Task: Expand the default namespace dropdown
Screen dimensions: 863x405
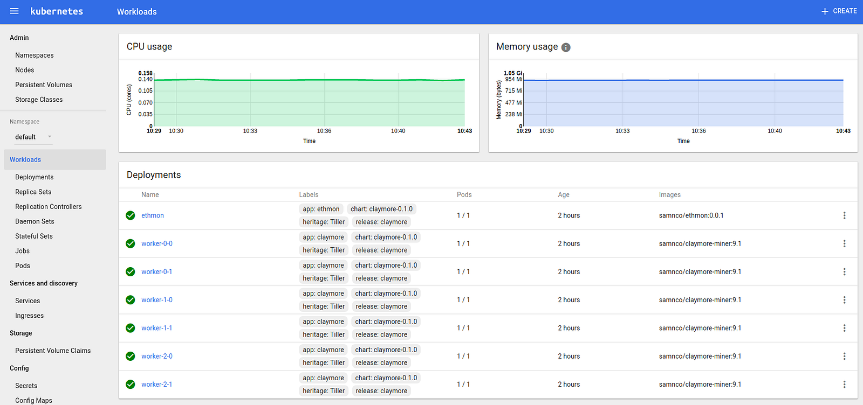Action: [33, 137]
